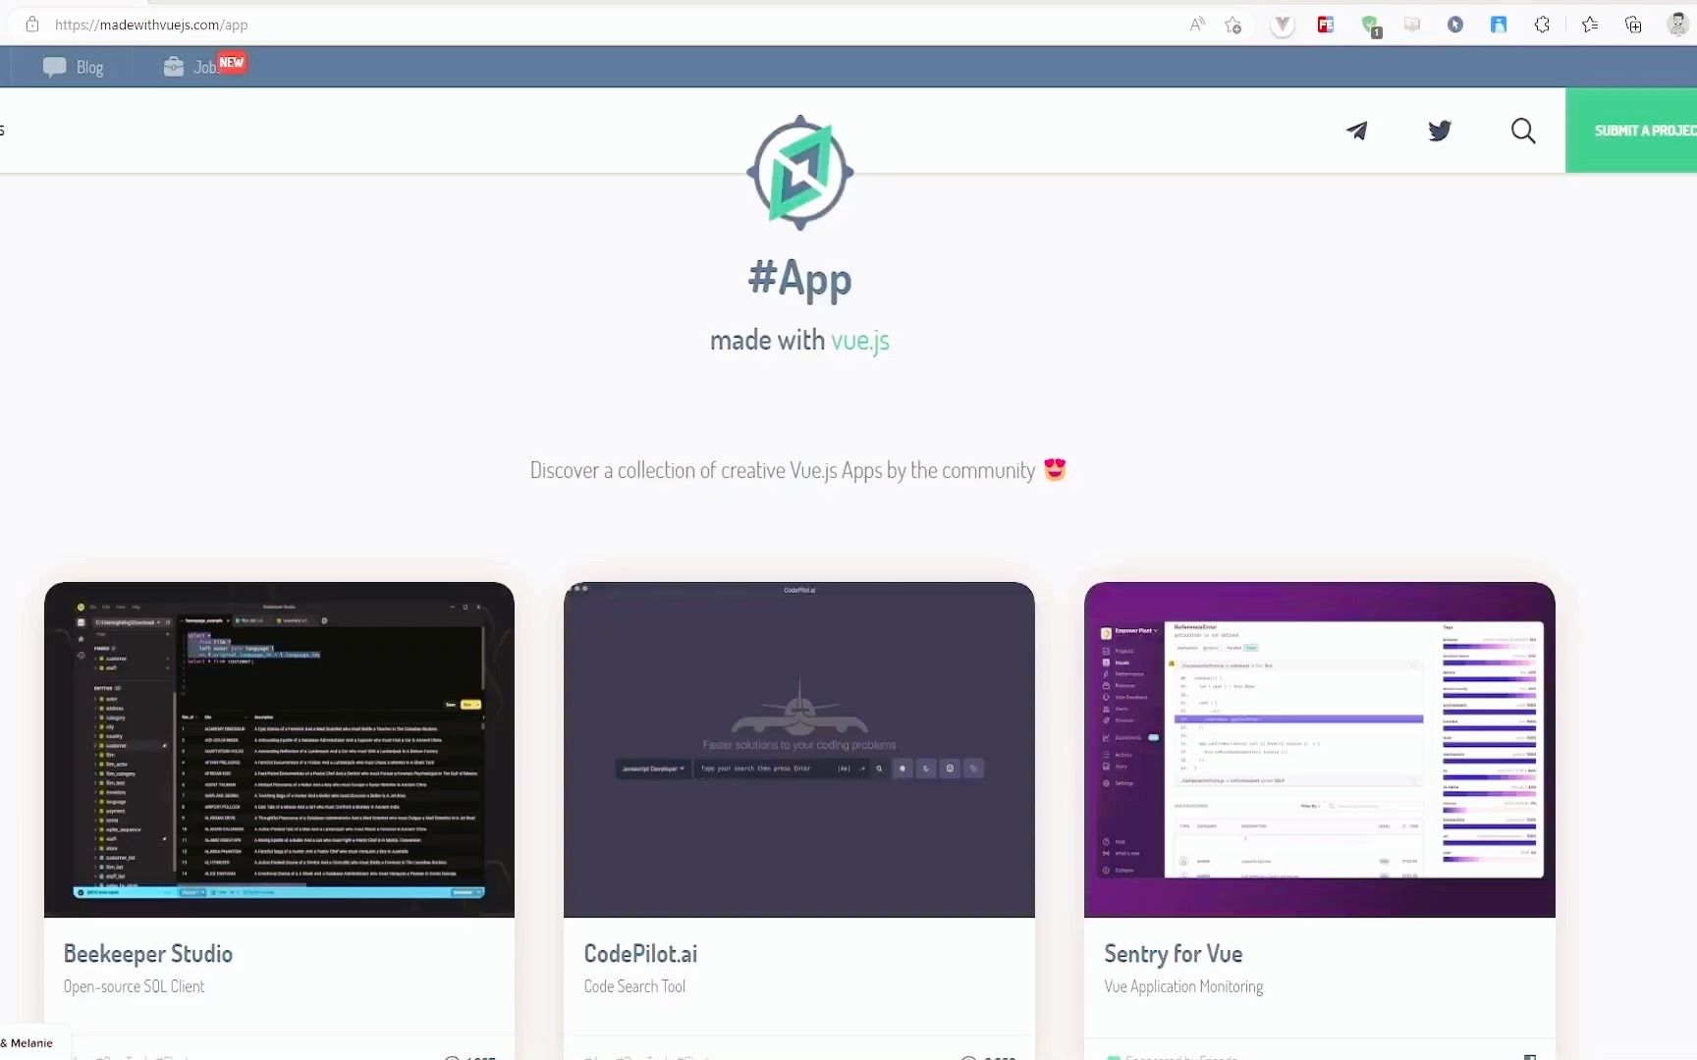Click the Made with Vue.js compass logo

point(800,173)
